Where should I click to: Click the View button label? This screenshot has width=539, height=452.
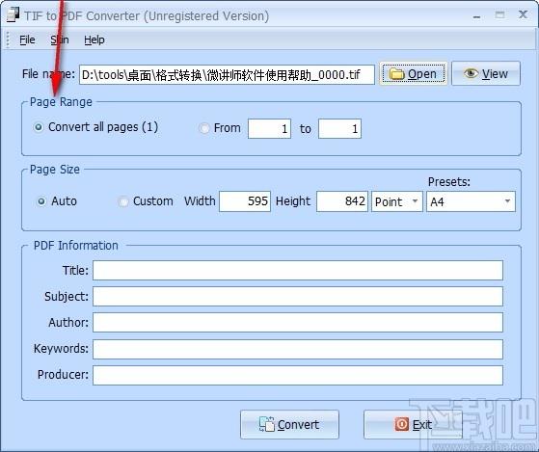tap(495, 73)
